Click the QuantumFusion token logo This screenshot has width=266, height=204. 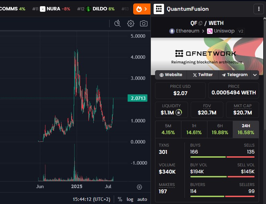159,9
